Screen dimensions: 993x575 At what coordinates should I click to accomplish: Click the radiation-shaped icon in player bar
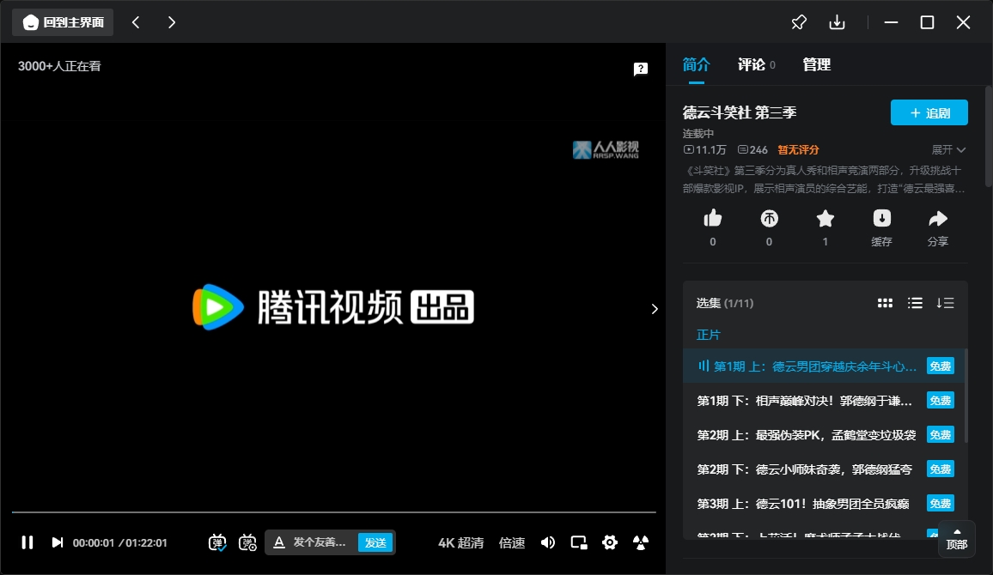[x=641, y=542]
